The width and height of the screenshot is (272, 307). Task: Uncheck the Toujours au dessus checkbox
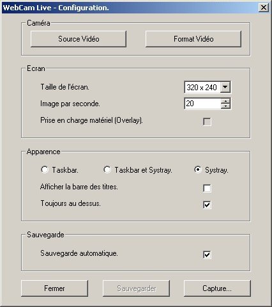coord(207,205)
